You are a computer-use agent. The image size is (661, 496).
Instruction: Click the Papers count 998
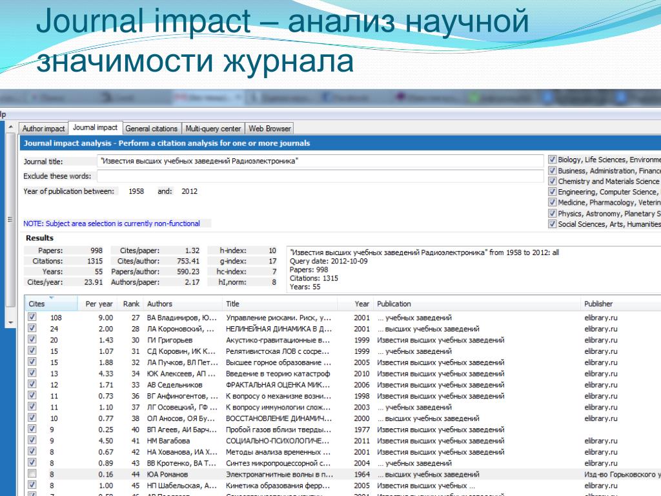click(x=96, y=250)
